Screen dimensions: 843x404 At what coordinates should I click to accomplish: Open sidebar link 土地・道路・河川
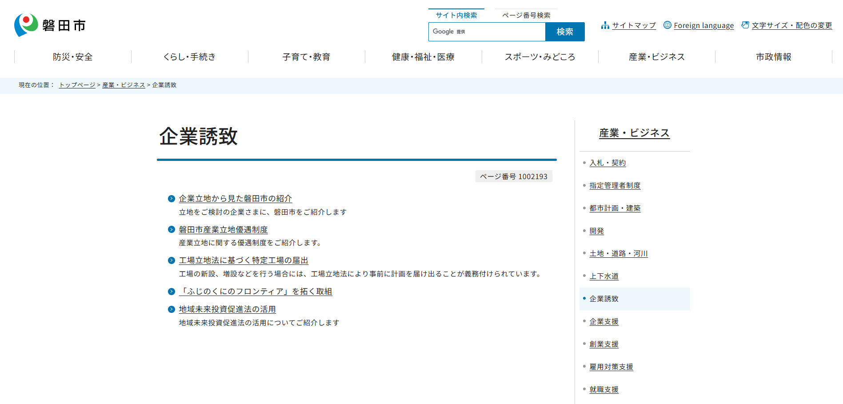pos(619,254)
